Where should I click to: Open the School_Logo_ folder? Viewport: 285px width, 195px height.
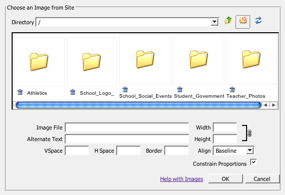(91, 61)
